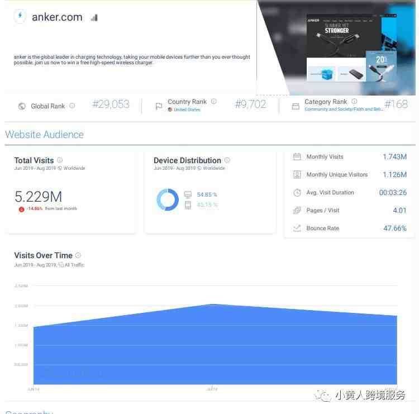Viewport: 419px width, 414px height.
Task: Click the Website Audience section heading
Action: click(x=44, y=135)
